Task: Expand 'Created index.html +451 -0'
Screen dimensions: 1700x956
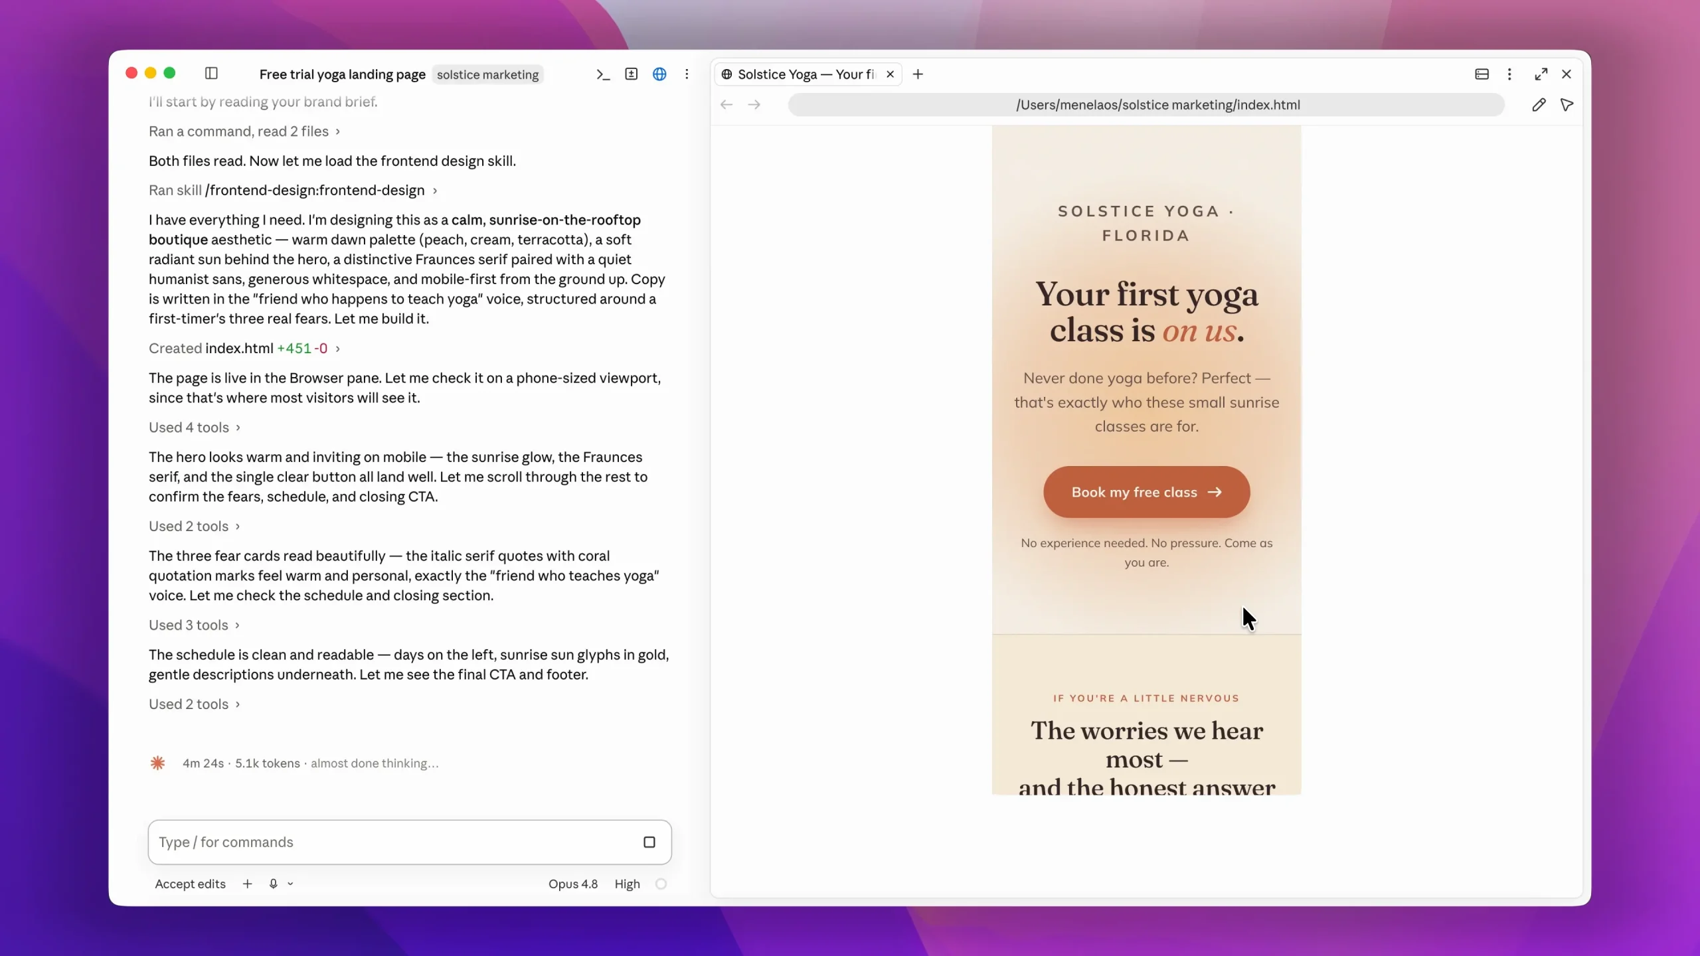Action: click(x=244, y=349)
